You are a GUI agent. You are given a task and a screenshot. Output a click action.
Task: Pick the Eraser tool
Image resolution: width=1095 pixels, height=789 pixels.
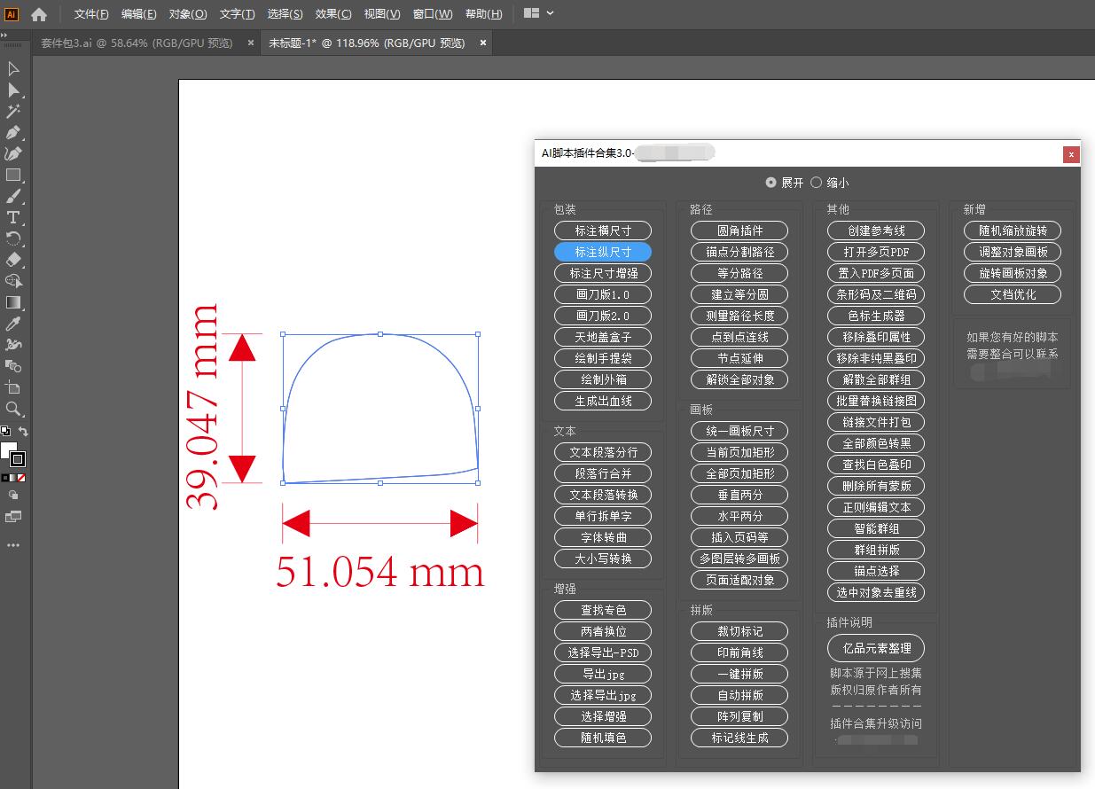pyautogui.click(x=13, y=261)
